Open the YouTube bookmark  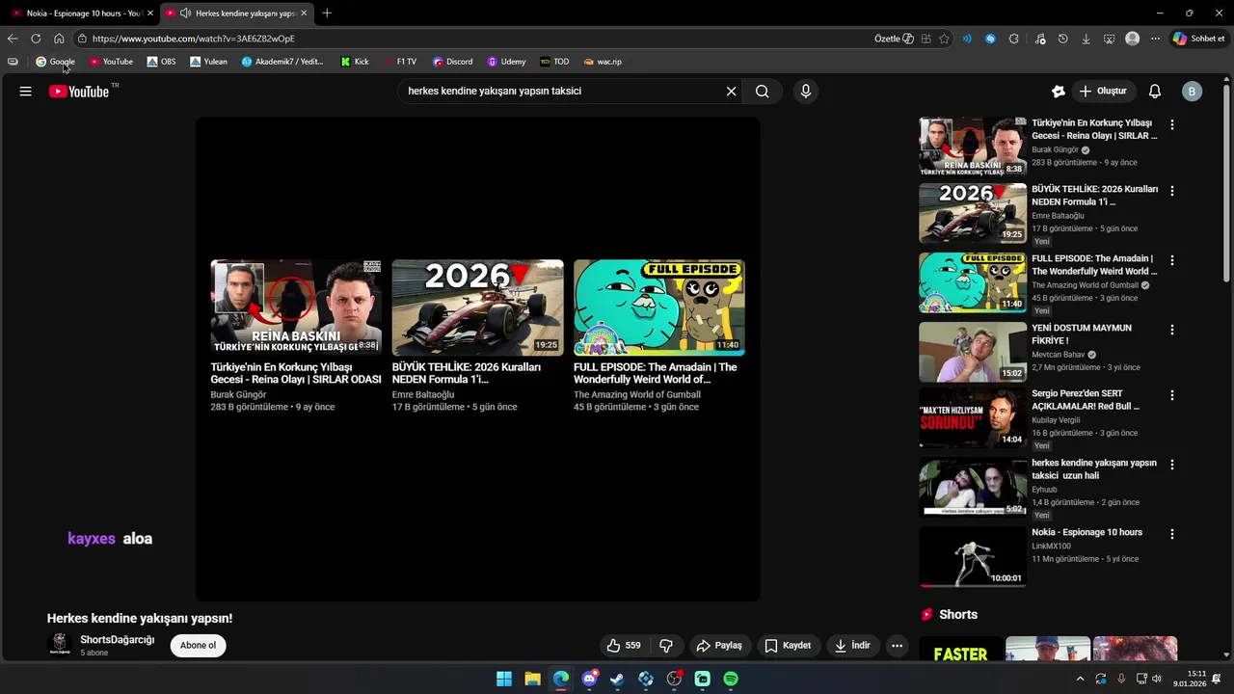pyautogui.click(x=111, y=62)
